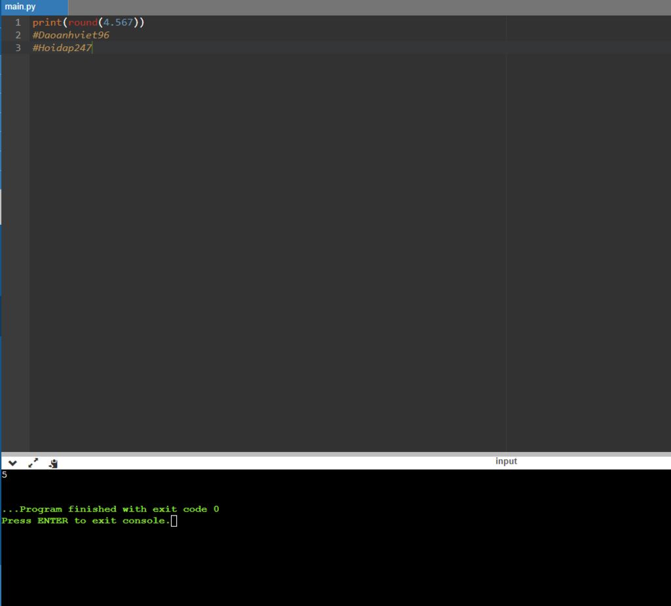Click the number 4.567 in the code
The height and width of the screenshot is (606, 671).
click(x=118, y=22)
